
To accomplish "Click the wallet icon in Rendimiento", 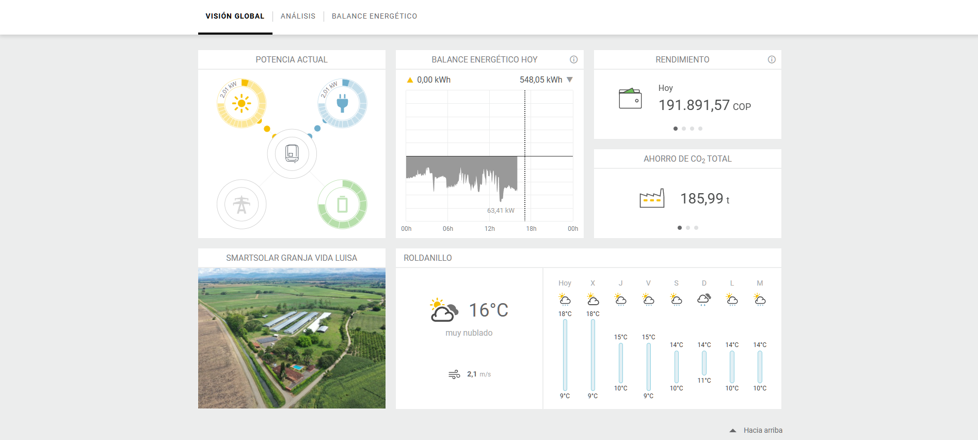I will (x=630, y=98).
